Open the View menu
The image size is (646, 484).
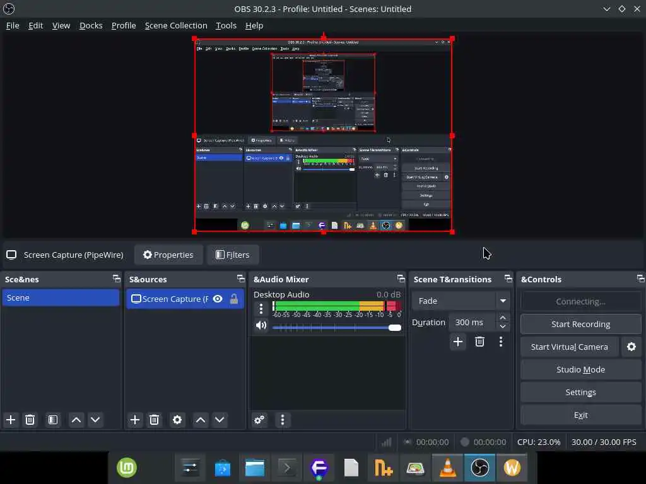coord(61,25)
